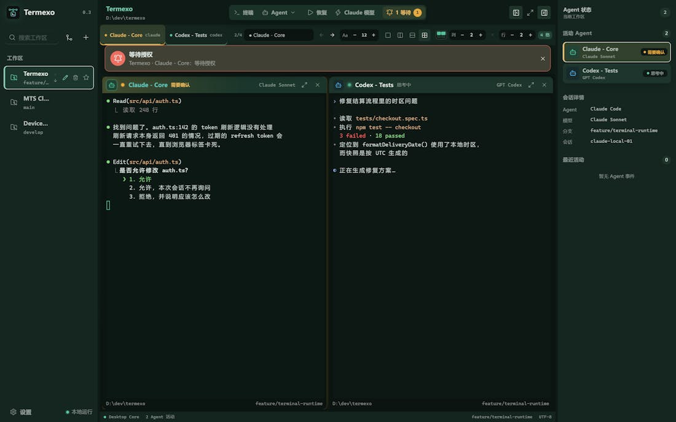
Task: Click the robot icon in the Claude - Core pane header
Action: tap(111, 85)
